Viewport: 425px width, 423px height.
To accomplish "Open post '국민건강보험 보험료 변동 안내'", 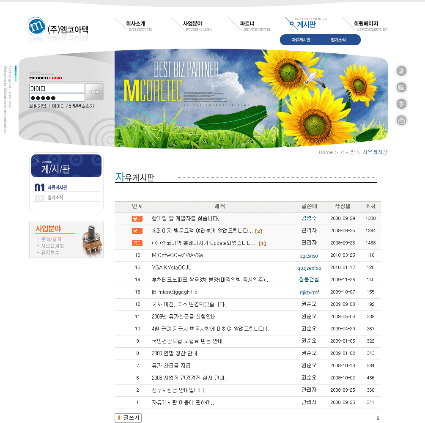I will (187, 341).
